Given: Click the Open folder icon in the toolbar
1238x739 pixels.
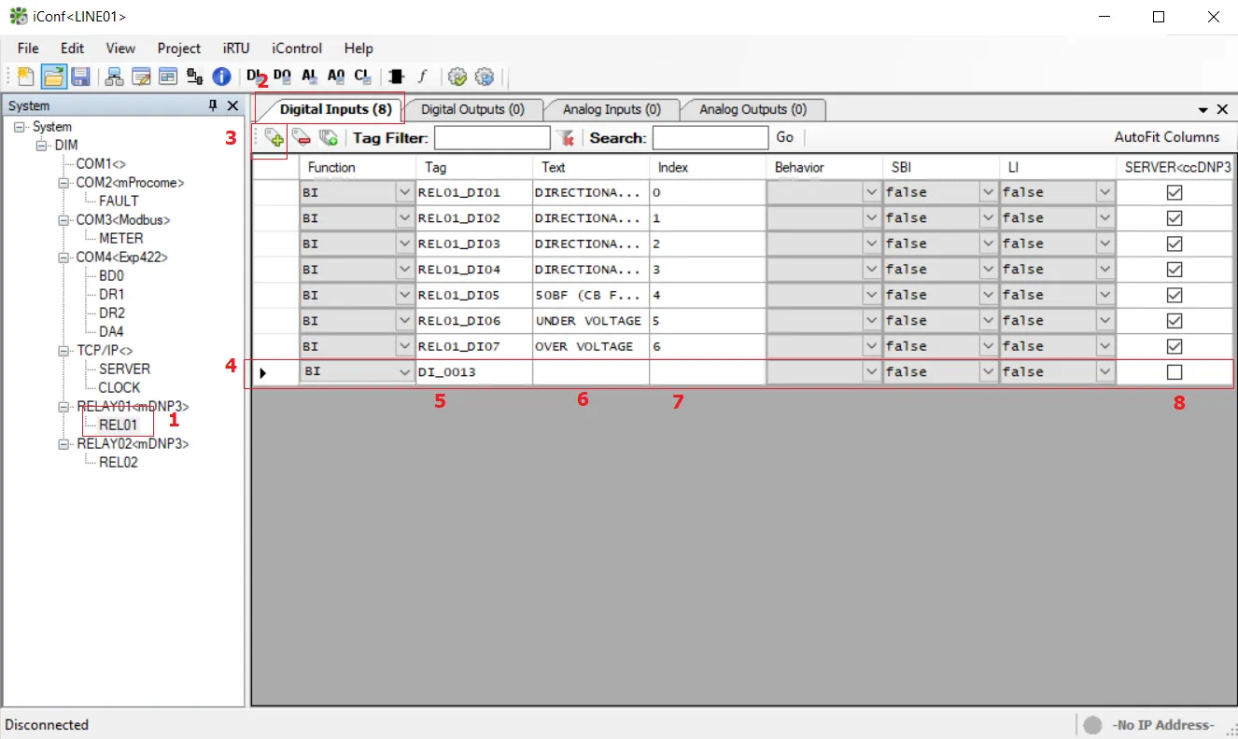Looking at the screenshot, I should click(53, 77).
